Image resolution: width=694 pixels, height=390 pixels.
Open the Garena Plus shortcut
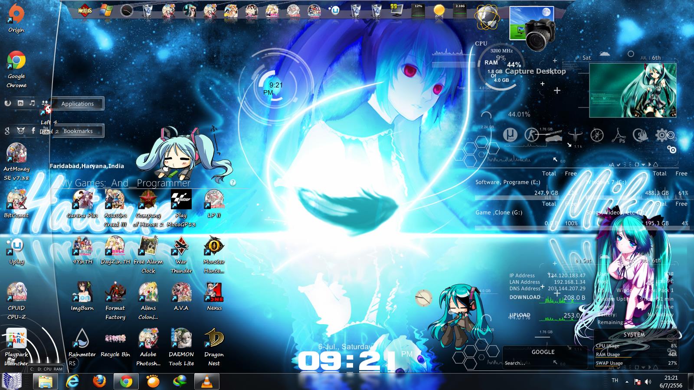pyautogui.click(x=82, y=203)
